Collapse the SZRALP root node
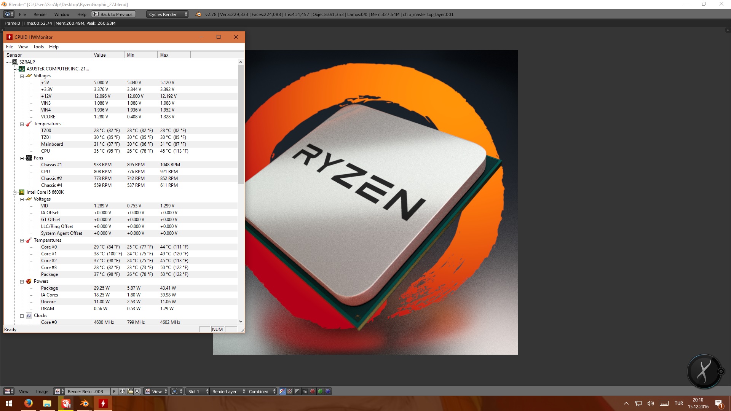This screenshot has width=731, height=411. (x=7, y=62)
